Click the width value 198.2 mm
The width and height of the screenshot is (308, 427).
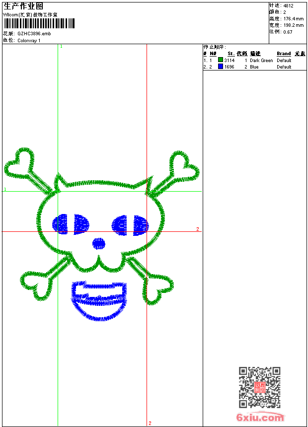coord(294,25)
